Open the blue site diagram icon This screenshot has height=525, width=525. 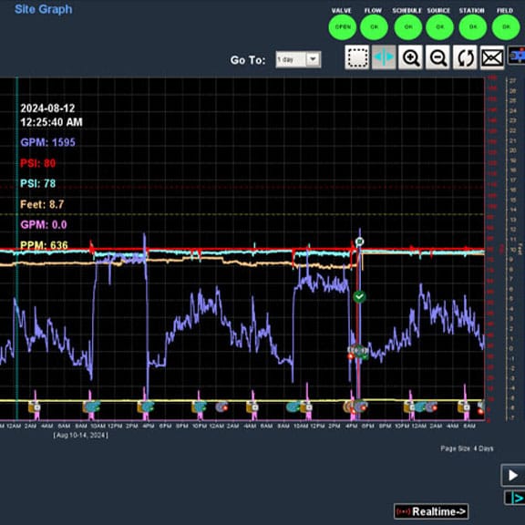pyautogui.click(x=516, y=56)
